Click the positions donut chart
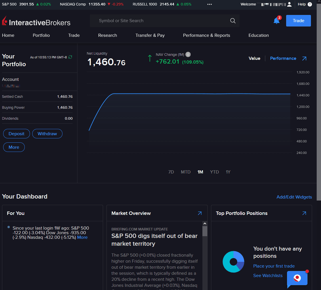Viewport: 321px width, 290px height. pos(233,262)
